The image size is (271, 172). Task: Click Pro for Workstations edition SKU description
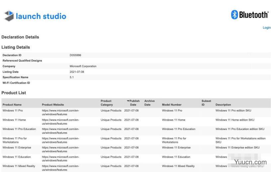coord(240,140)
